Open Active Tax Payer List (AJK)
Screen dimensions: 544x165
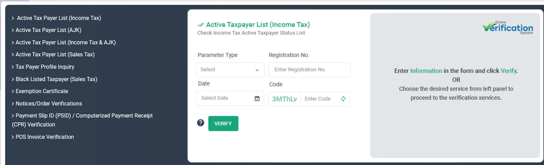point(46,30)
